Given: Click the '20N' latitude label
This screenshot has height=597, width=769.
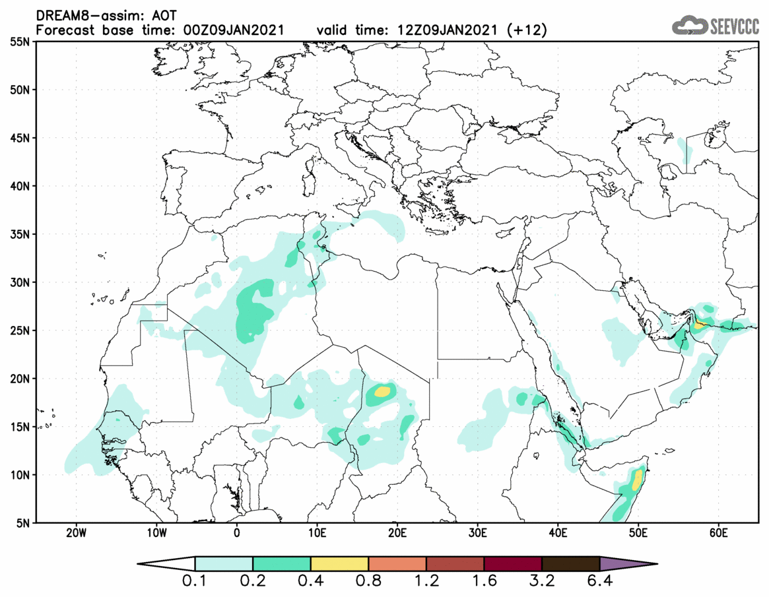Looking at the screenshot, I should pos(20,379).
